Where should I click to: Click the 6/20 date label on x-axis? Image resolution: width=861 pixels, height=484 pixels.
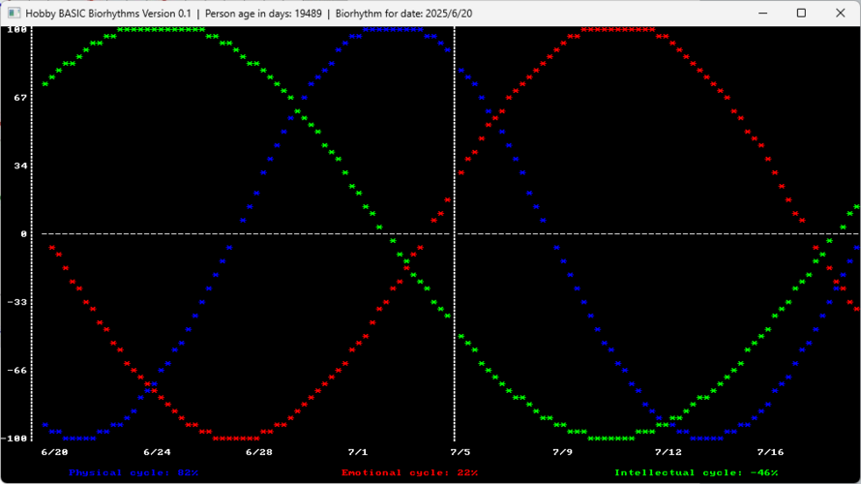[x=55, y=452]
